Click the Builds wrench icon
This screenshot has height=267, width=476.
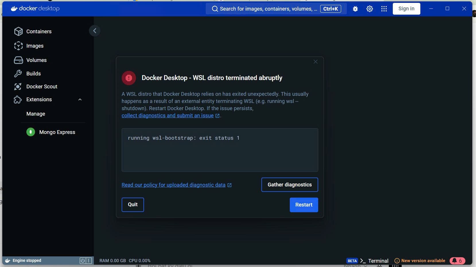18,74
